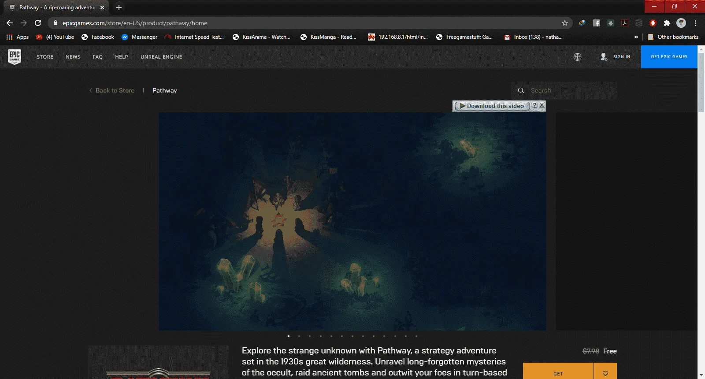This screenshot has height=379, width=705.
Task: Open help on the video download bar
Action: click(534, 105)
